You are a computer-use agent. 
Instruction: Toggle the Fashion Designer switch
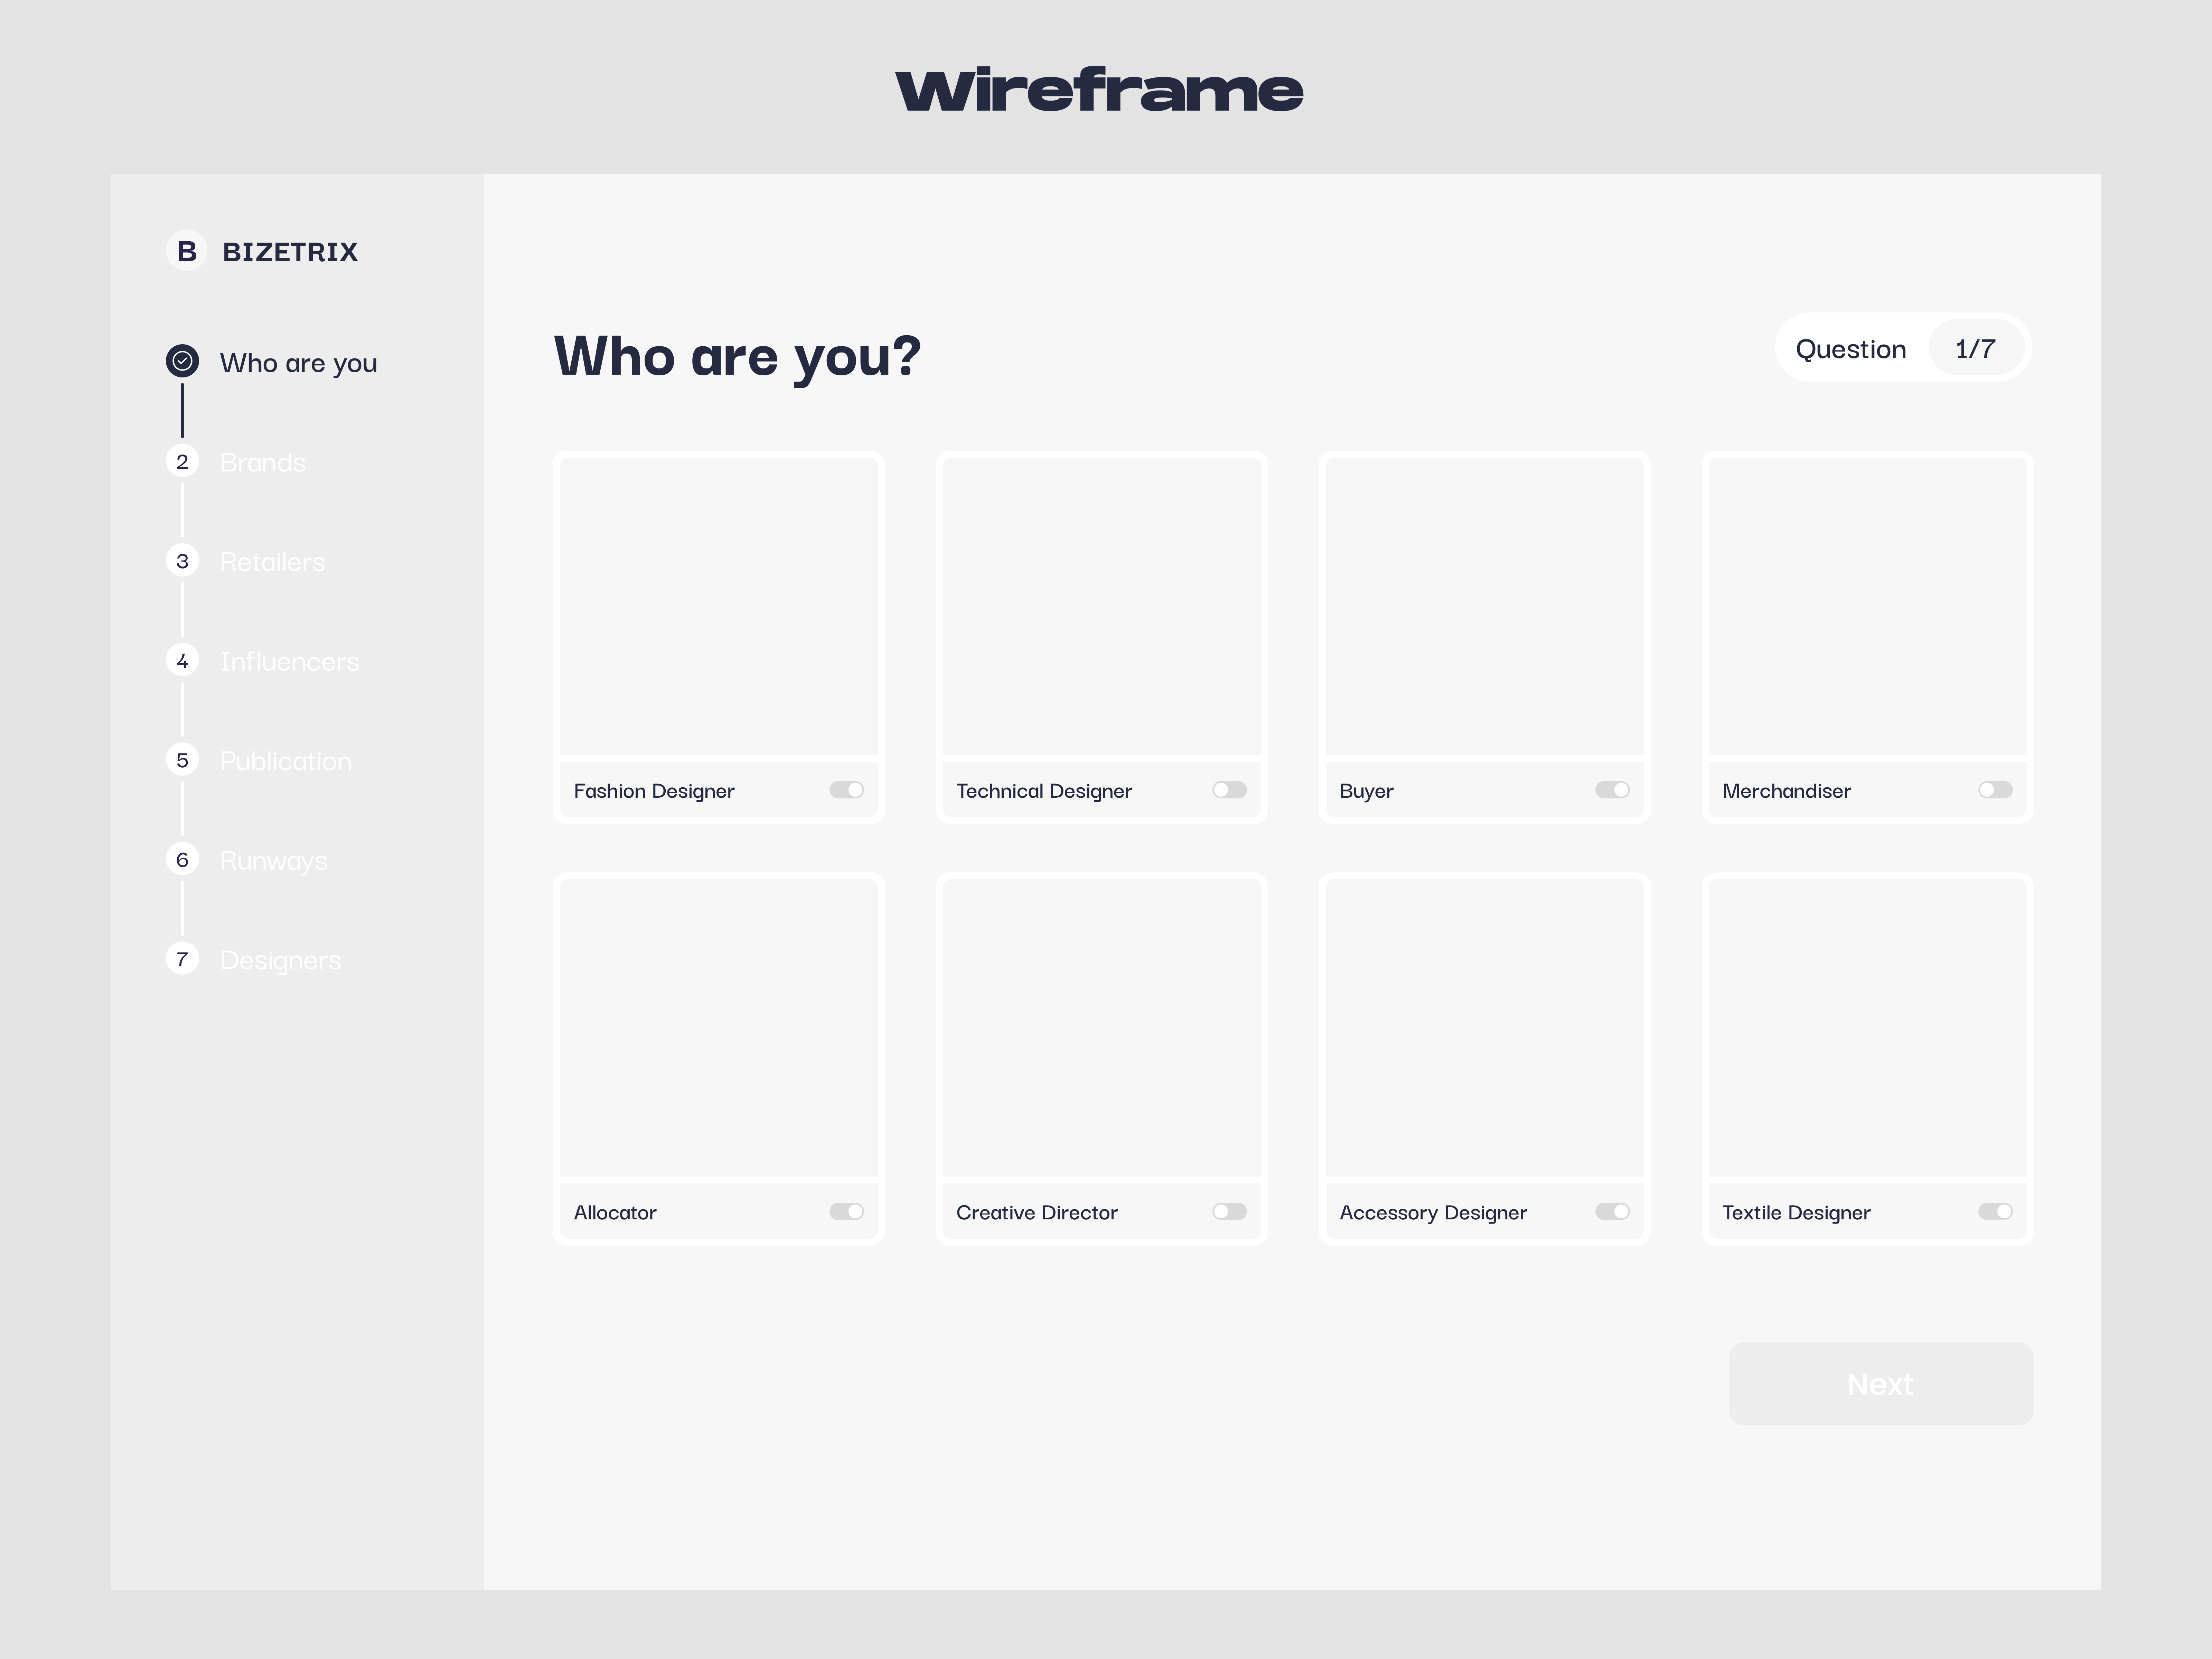(x=846, y=790)
